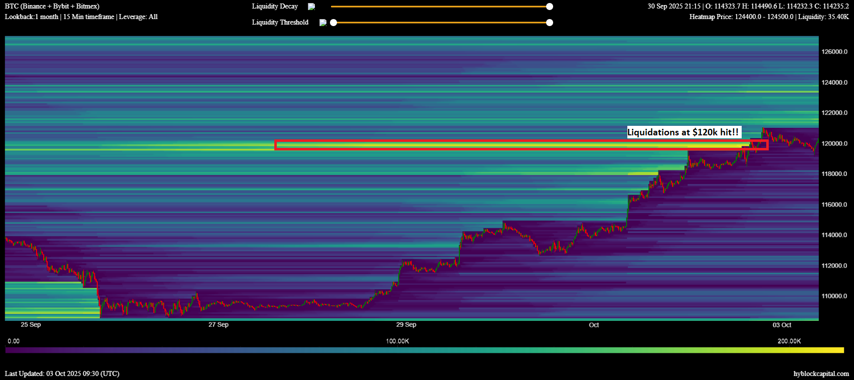Click the Last Updated timestamp
Screen dimensions: 854x380
[x=62, y=373]
